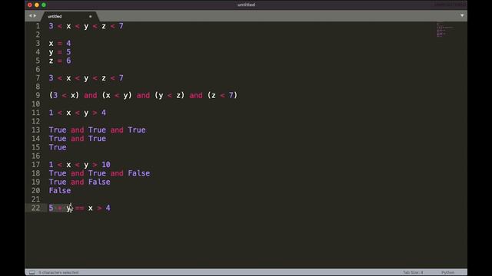Change the Python syntax selector
Viewport: 492px width, 276px height.
point(447,273)
